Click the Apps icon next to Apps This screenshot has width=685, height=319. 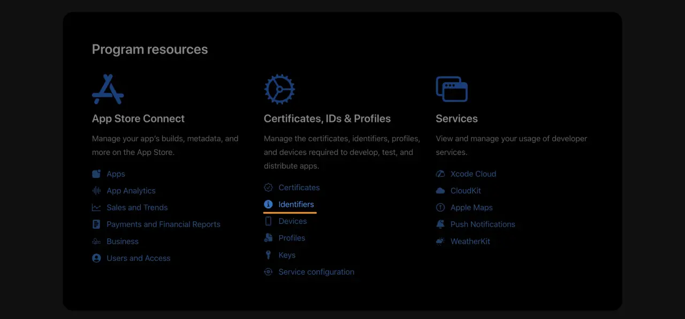coord(96,174)
